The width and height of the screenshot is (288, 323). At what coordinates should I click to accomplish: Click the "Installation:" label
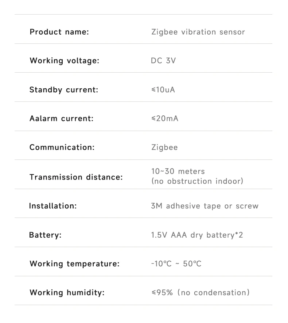(53, 206)
